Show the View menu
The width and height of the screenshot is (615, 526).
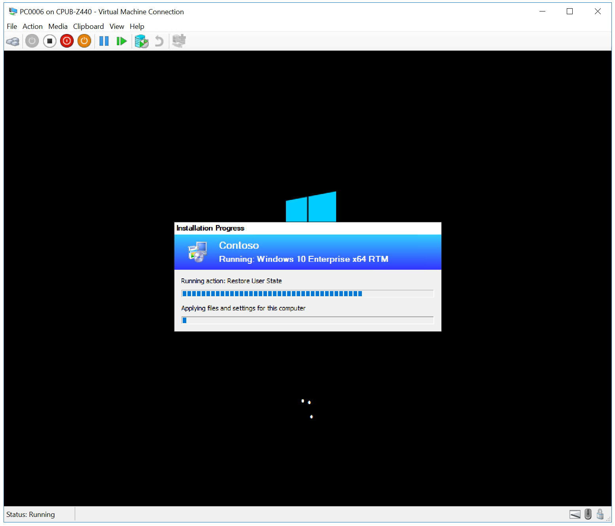click(117, 26)
